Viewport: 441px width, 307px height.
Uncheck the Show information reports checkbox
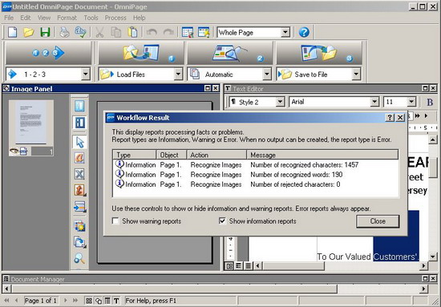click(222, 221)
